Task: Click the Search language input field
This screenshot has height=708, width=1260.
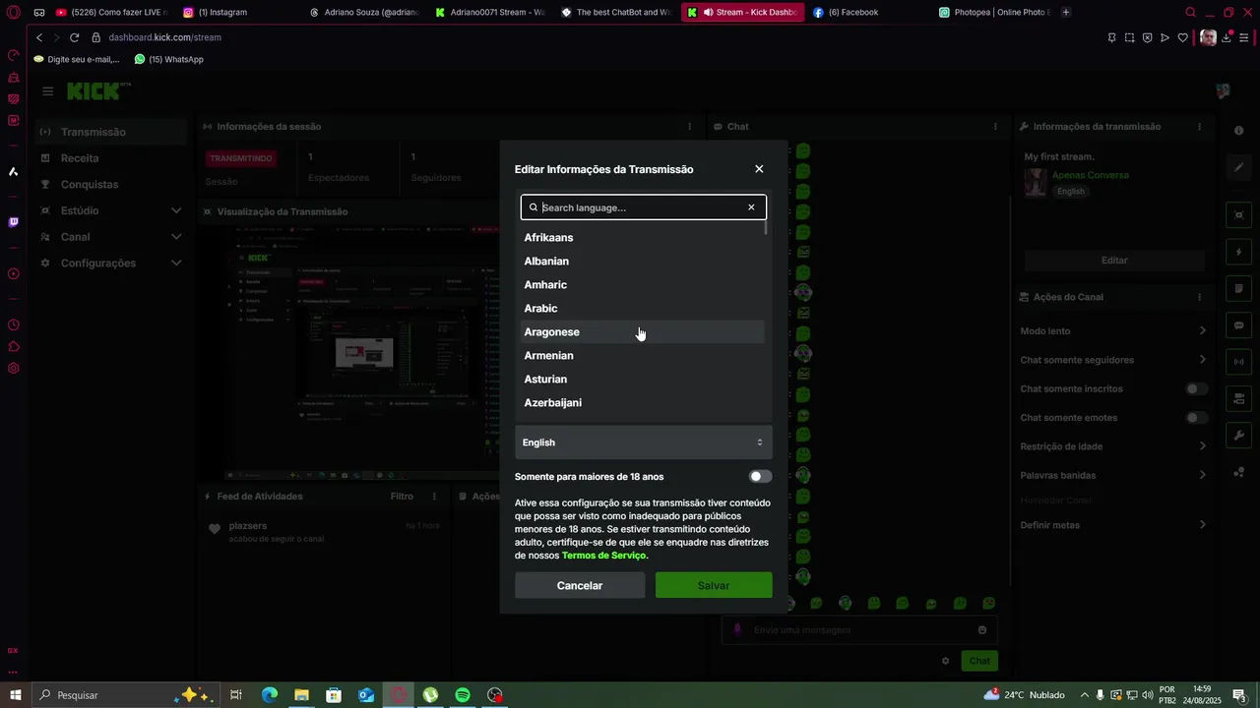Action: coord(642,207)
